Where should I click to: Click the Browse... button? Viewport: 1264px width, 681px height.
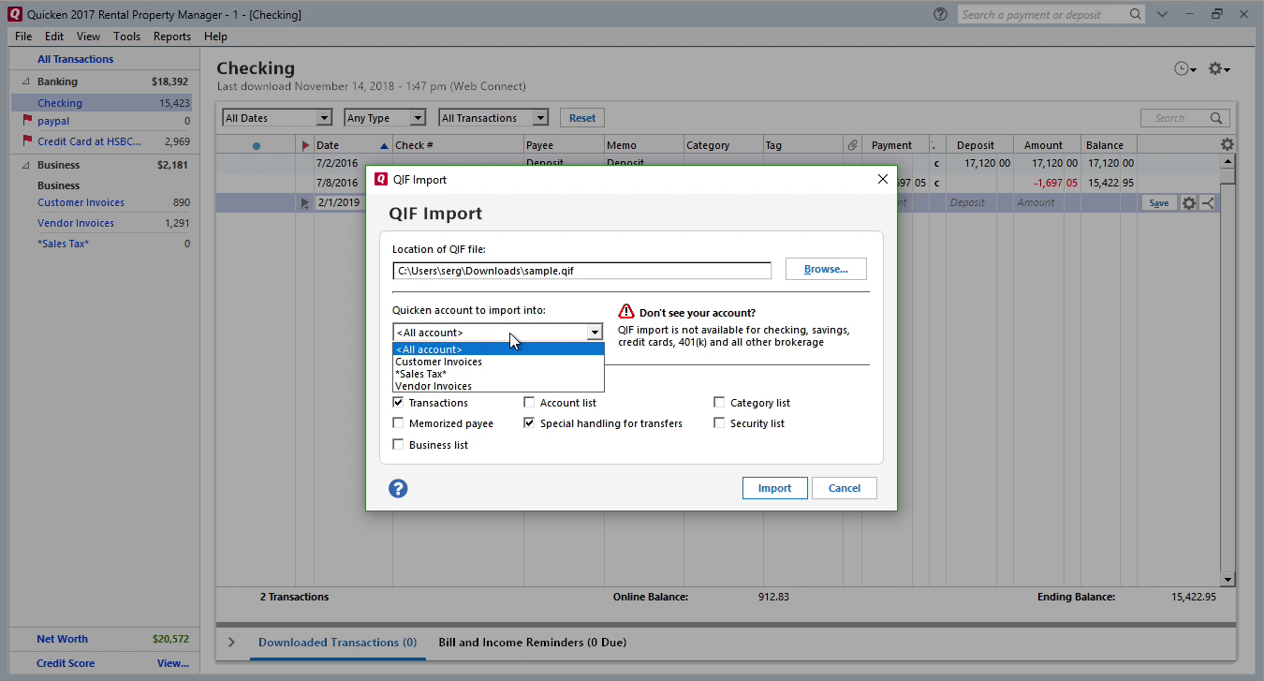826,269
